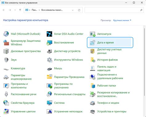Open the Распознавание речи microphone icon
This screenshot has width=146, height=117.
point(6,94)
